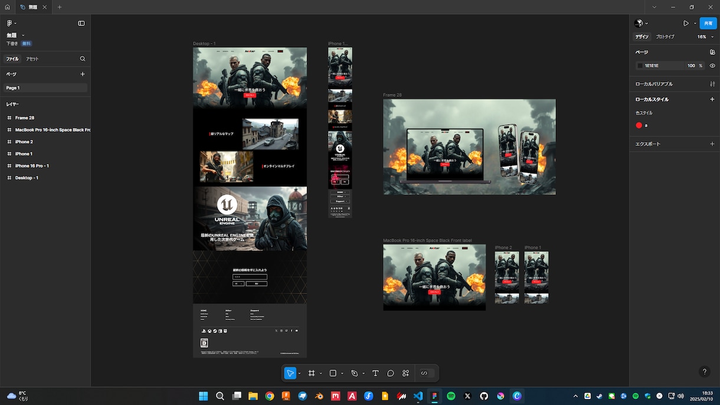
Task: Open the move tools dropdown arrow
Action: pyautogui.click(x=299, y=373)
